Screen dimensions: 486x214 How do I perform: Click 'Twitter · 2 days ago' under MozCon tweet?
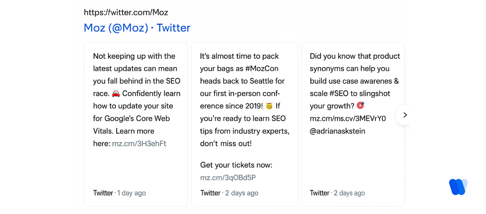[229, 193]
